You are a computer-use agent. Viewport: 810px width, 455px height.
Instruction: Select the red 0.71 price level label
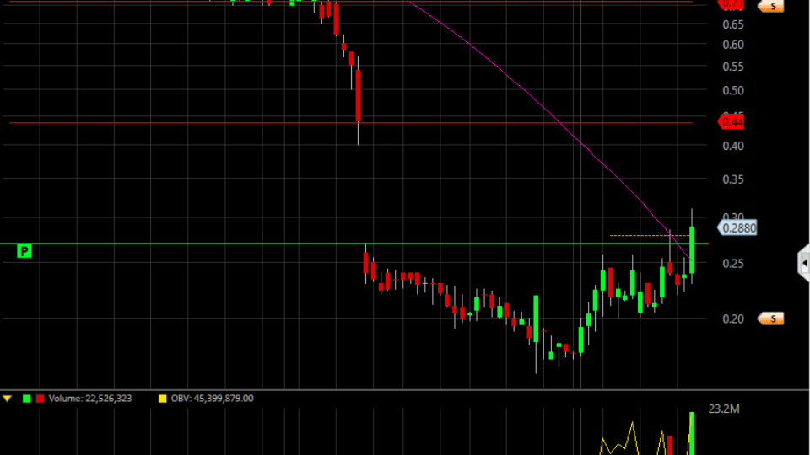(x=731, y=5)
